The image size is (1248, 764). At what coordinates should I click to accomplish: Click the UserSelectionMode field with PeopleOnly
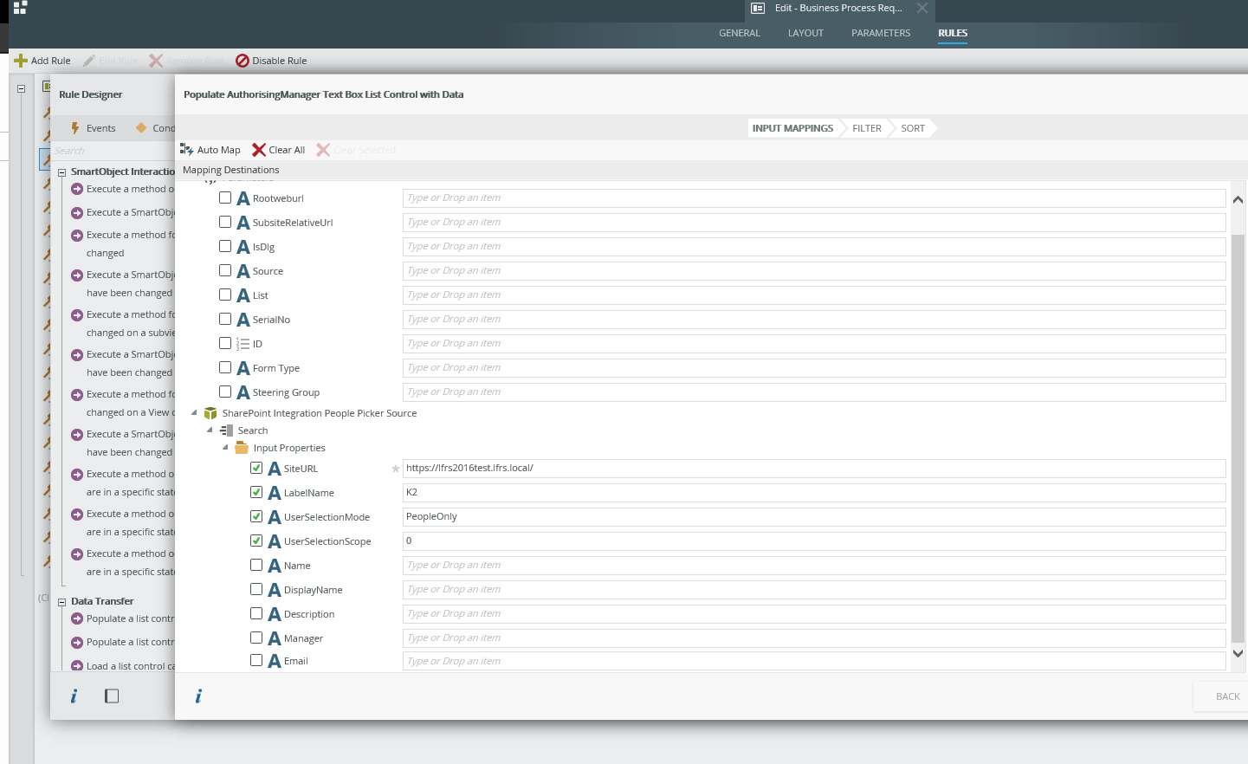point(814,517)
